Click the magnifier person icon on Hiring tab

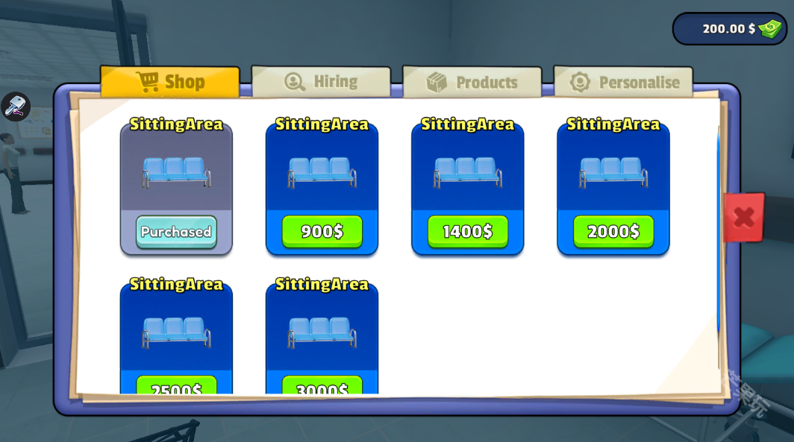pyautogui.click(x=295, y=82)
